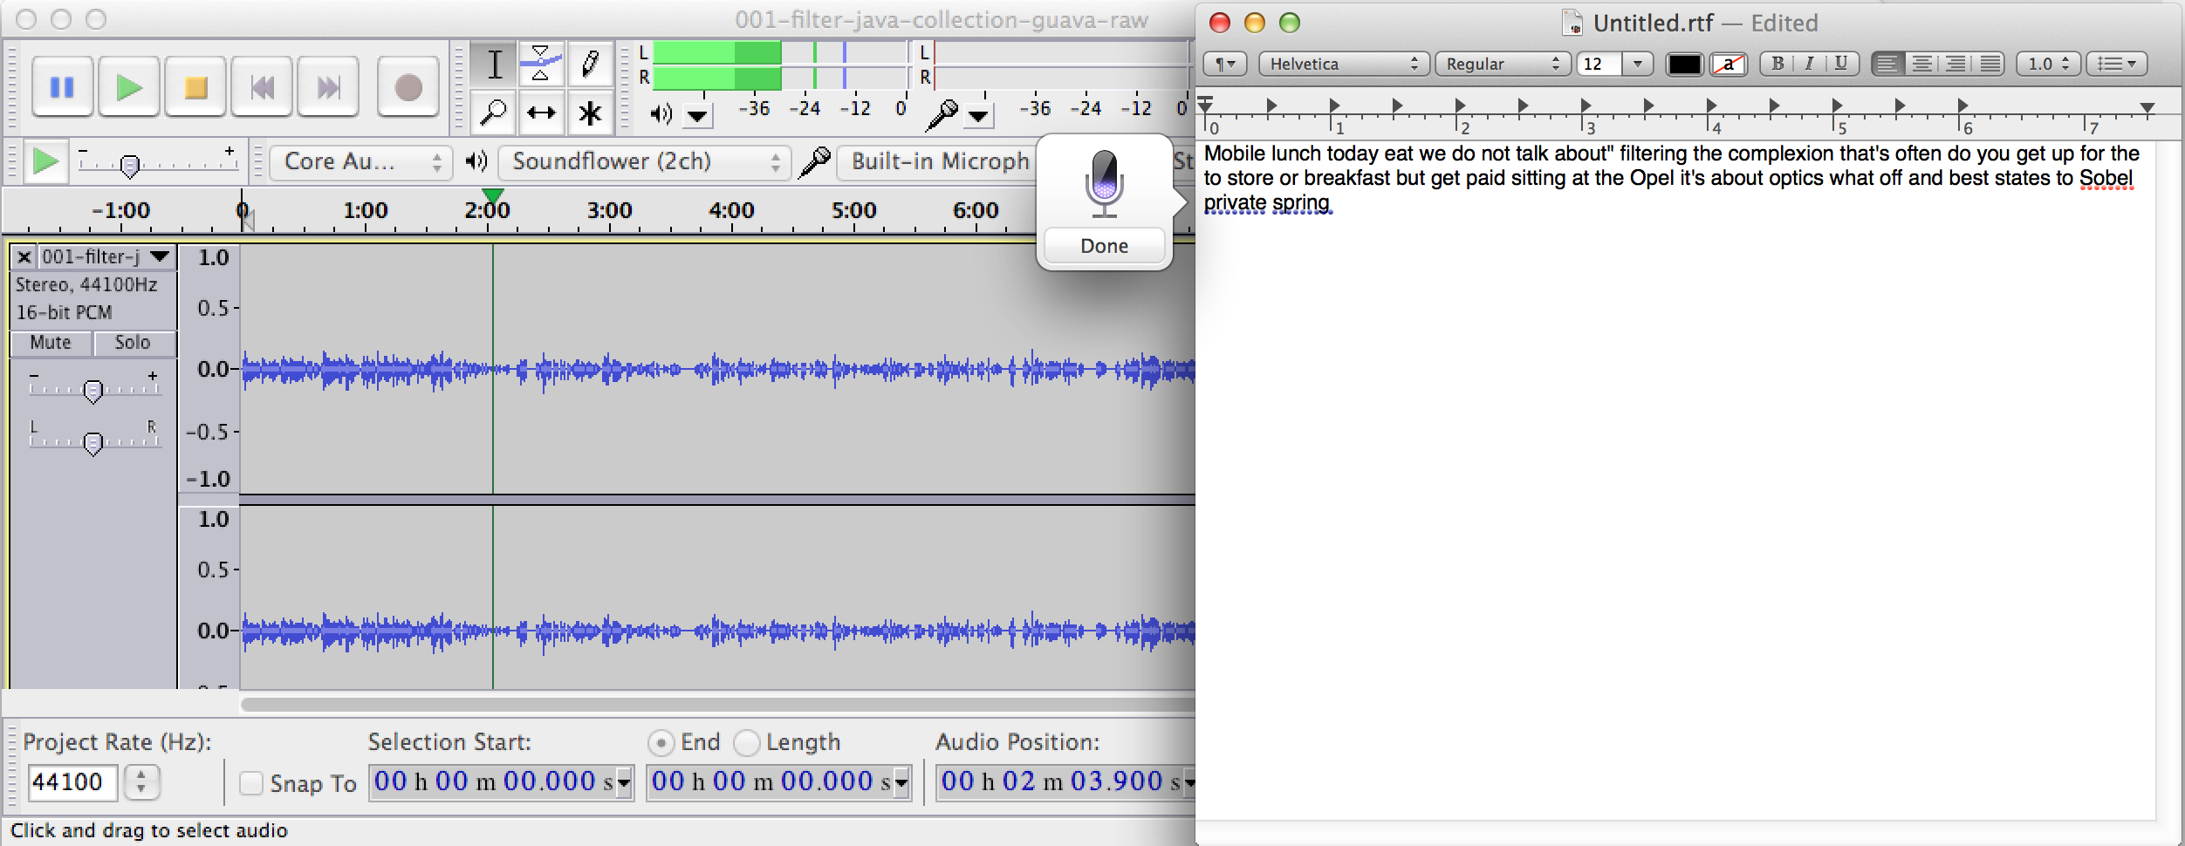Open the output meter dropdown arrow
The image size is (2185, 846).
pos(698,115)
